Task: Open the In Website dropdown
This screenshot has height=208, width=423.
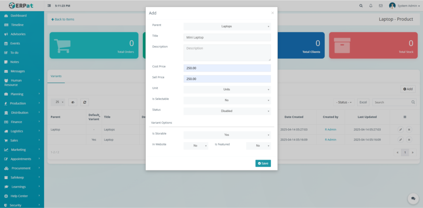Action: click(196, 146)
